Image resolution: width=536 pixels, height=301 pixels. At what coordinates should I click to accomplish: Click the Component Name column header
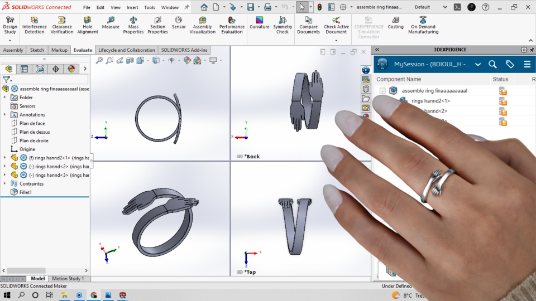tap(399, 79)
